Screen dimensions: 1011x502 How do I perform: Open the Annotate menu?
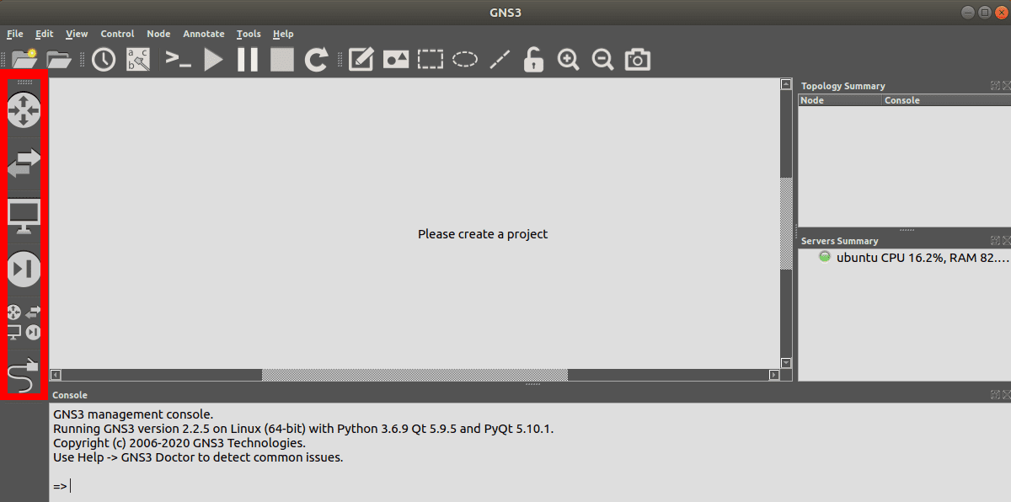pyautogui.click(x=204, y=34)
